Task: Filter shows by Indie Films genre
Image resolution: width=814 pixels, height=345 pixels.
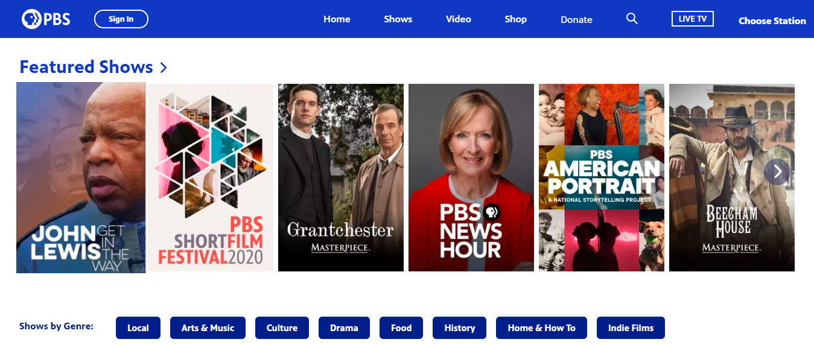Action: pos(631,328)
